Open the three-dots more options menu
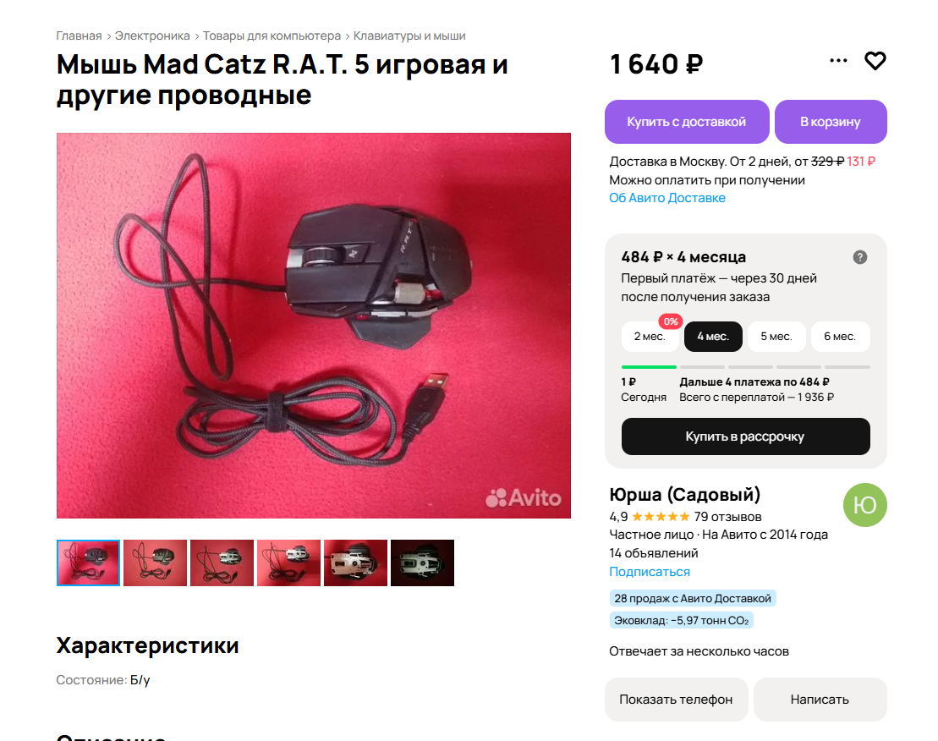Image resolution: width=938 pixels, height=741 pixels. pos(838,60)
